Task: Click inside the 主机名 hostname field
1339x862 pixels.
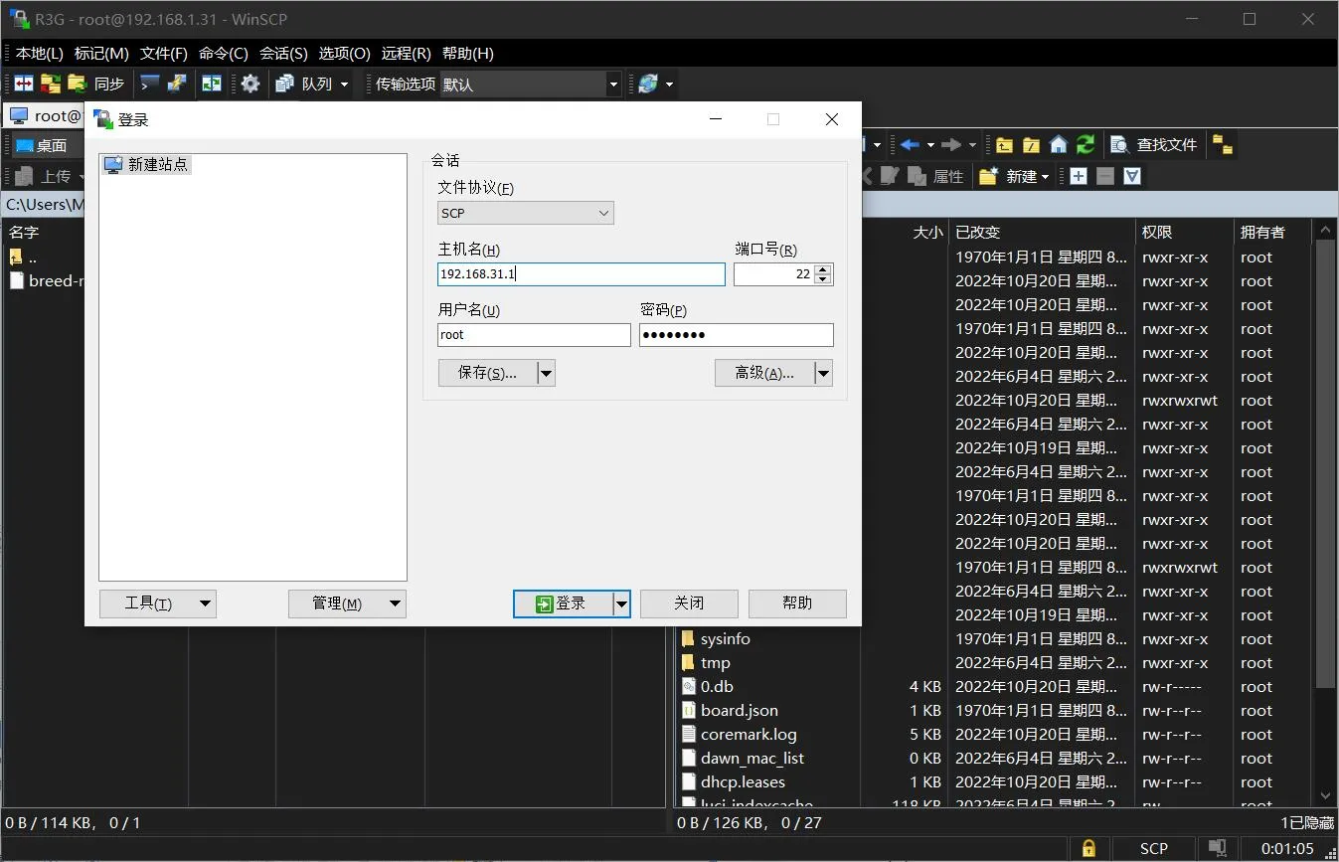Action: pos(581,274)
